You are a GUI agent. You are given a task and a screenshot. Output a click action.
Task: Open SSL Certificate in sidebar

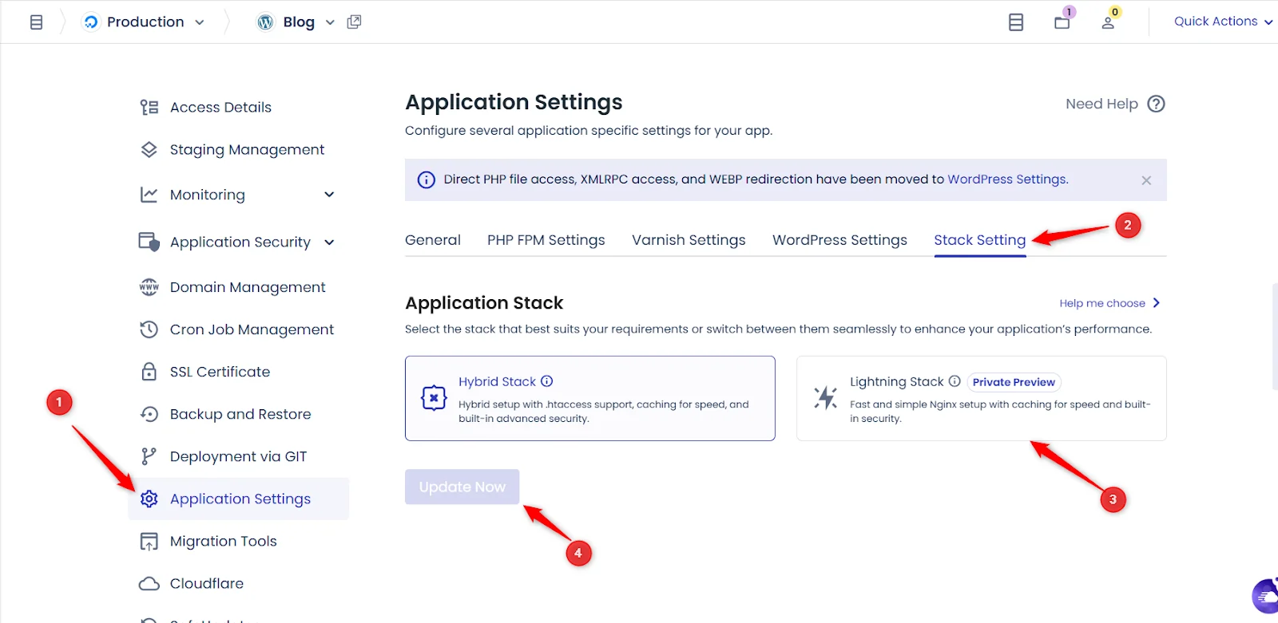220,372
